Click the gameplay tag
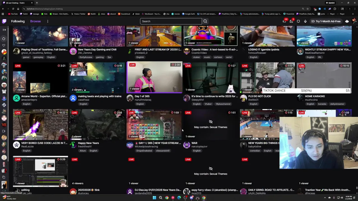 [x=38, y=57]
